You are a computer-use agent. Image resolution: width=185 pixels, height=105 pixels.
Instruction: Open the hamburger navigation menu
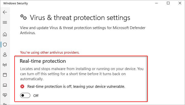(5, 22)
